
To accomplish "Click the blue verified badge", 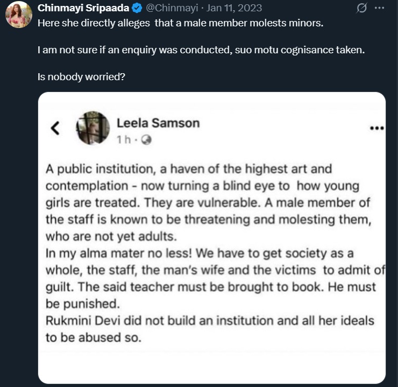I will [138, 8].
